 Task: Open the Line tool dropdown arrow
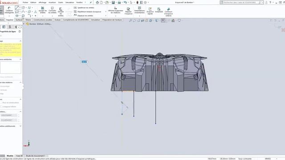(x=20, y=8)
